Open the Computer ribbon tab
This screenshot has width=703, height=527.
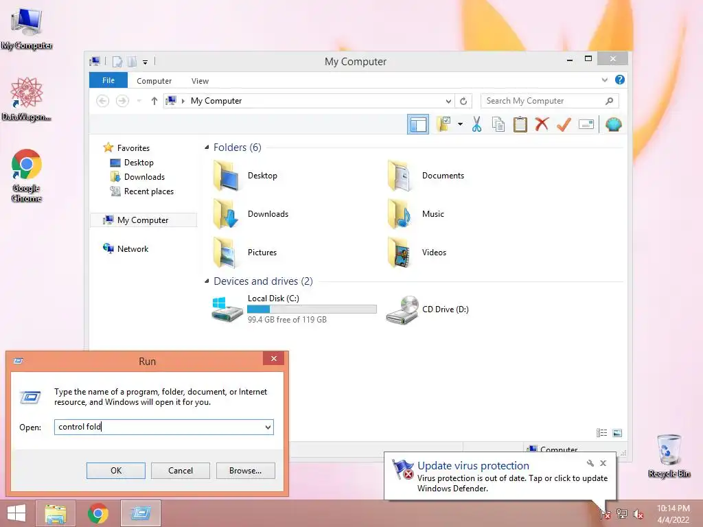pos(154,81)
